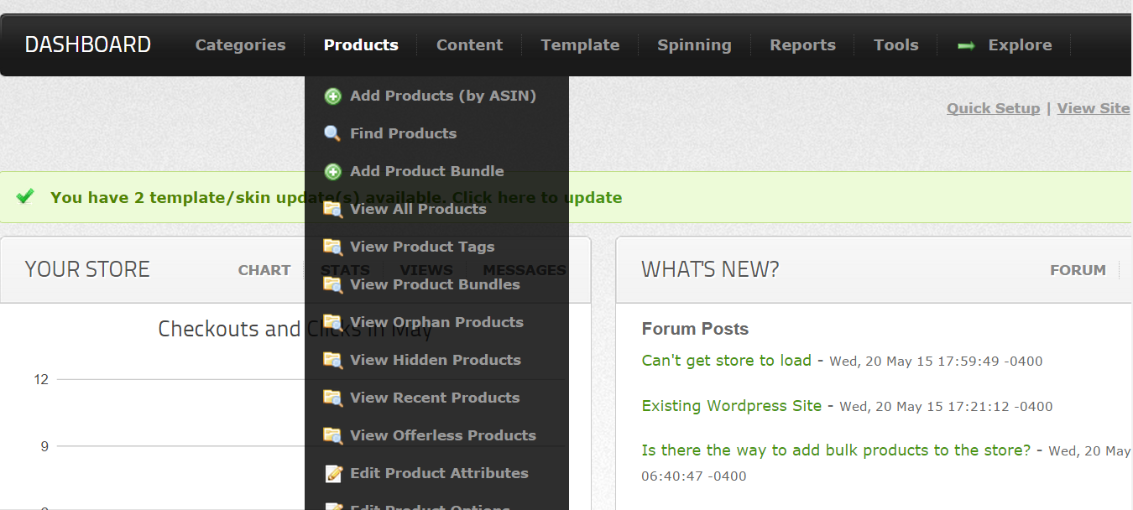Select Add Products (by ASIN) menu entry
The height and width of the screenshot is (510, 1133).
443,96
